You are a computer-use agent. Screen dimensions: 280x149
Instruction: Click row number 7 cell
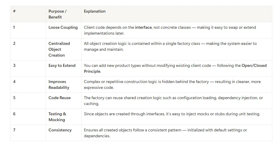coord(28,133)
